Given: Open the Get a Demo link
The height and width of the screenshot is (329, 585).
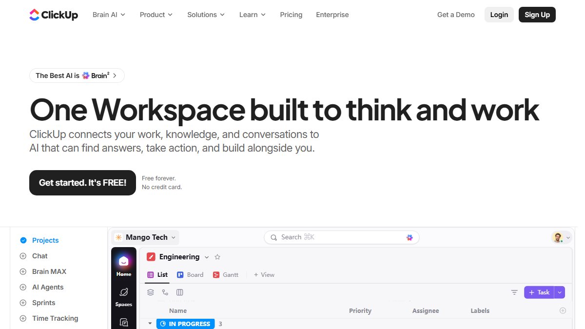Looking at the screenshot, I should click(456, 15).
